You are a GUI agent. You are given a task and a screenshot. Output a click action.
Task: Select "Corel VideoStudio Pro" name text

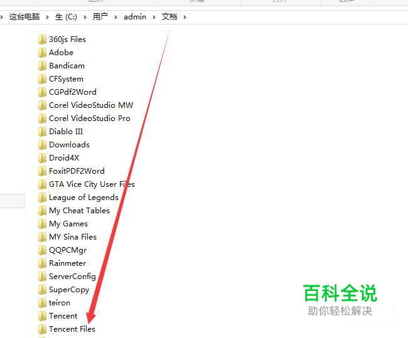click(90, 119)
